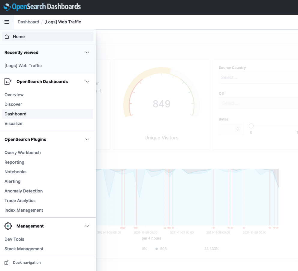Open the Source Country dropdown
Viewport: 298px width, 271px height.
click(259, 77)
